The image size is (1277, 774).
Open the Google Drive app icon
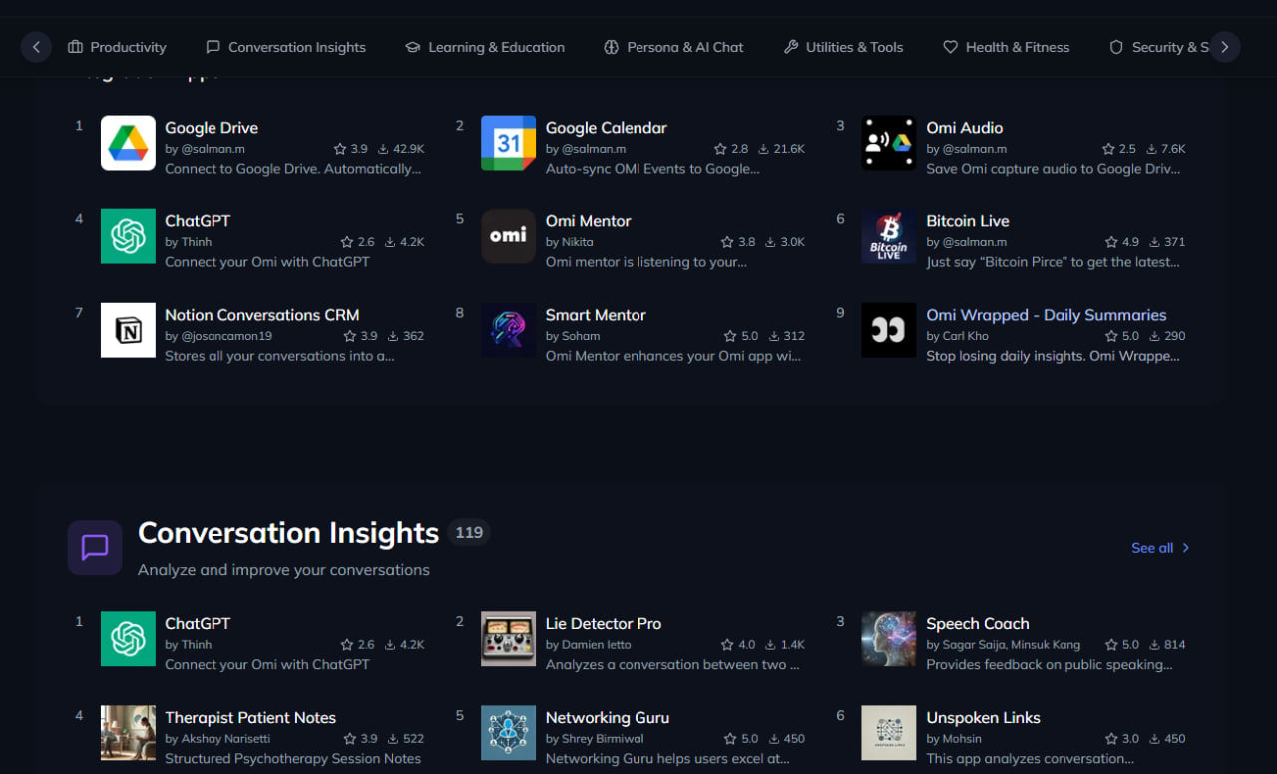coord(127,143)
